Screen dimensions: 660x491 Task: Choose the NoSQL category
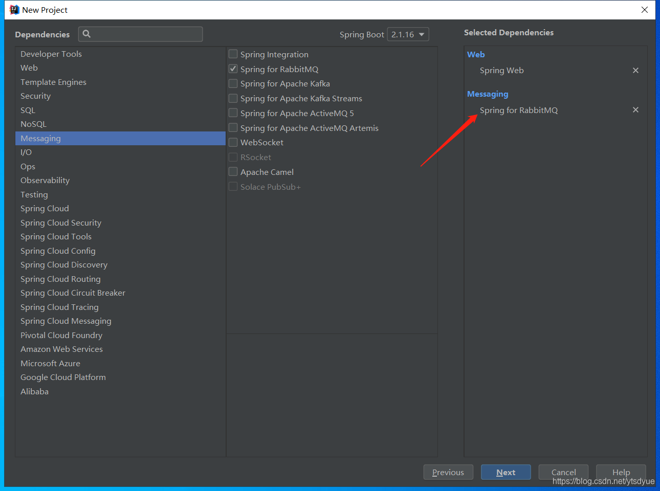point(120,124)
